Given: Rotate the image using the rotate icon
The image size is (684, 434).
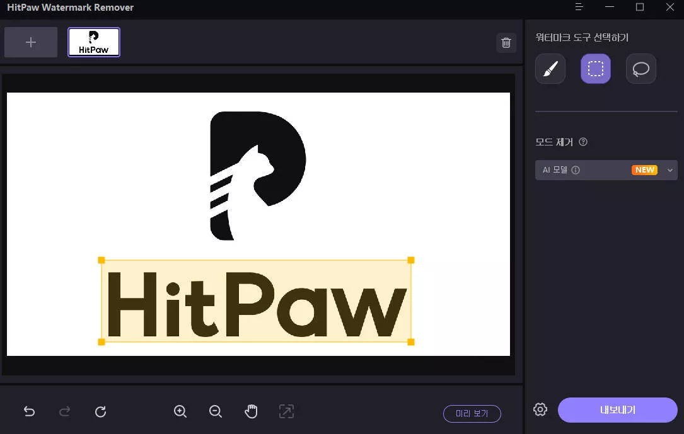Looking at the screenshot, I should (x=100, y=411).
